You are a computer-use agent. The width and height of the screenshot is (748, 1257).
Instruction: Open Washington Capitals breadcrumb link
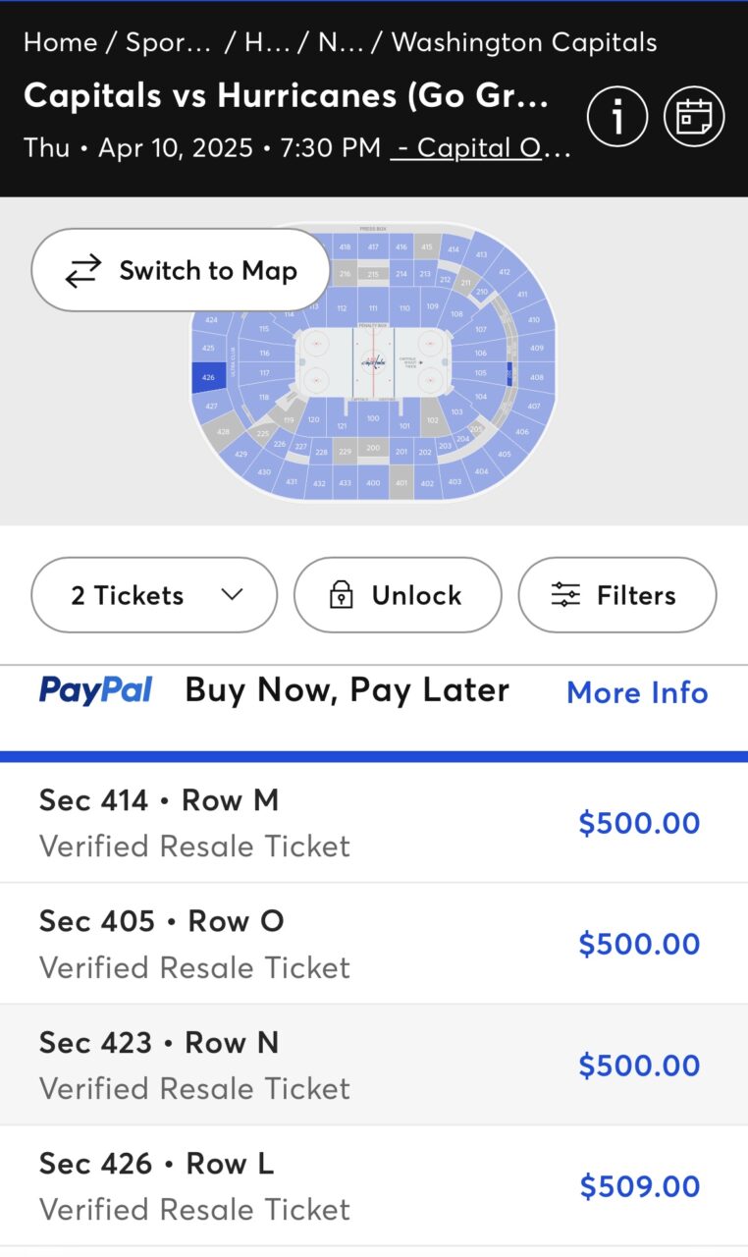(524, 42)
